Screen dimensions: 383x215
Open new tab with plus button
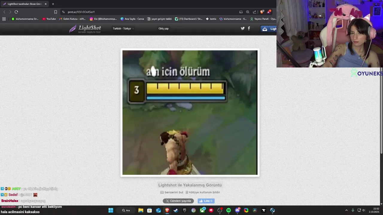click(53, 4)
